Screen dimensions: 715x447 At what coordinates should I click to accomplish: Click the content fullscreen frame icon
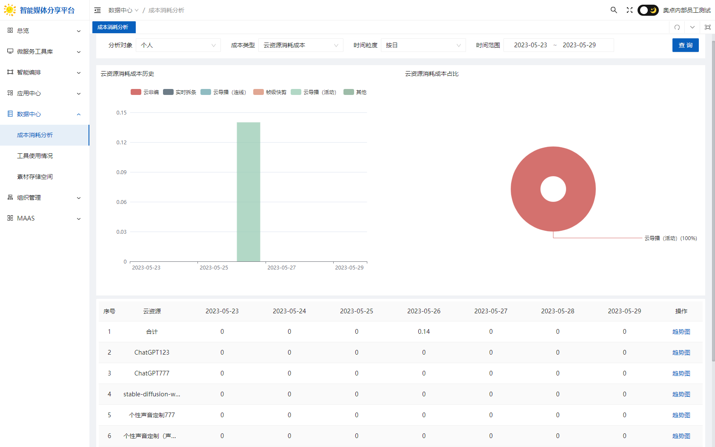(708, 27)
